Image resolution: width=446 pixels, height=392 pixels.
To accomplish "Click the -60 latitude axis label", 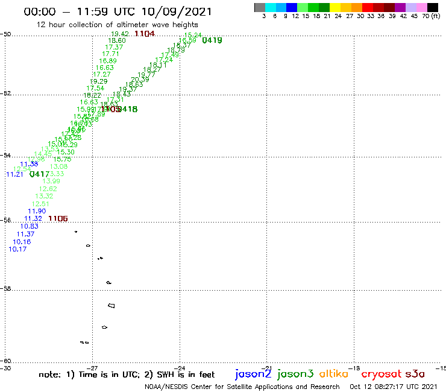I will tap(5, 361).
